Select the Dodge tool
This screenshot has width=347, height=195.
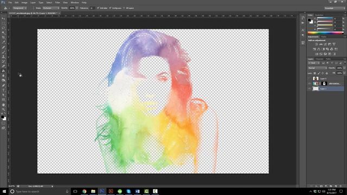(x=3, y=80)
